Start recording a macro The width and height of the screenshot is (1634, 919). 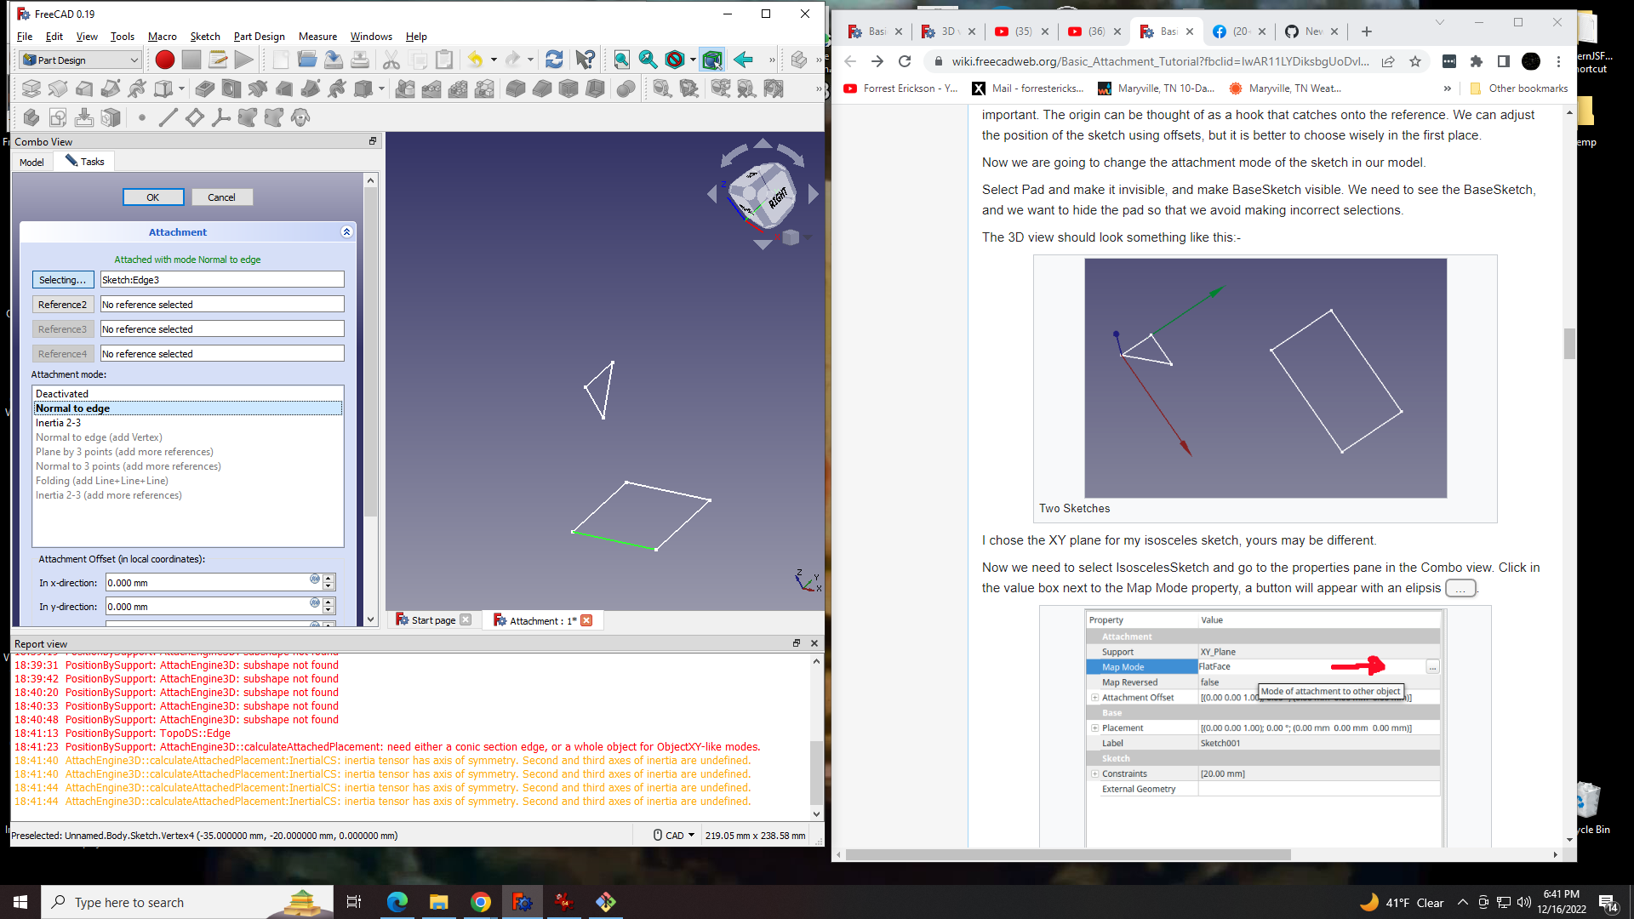[165, 60]
